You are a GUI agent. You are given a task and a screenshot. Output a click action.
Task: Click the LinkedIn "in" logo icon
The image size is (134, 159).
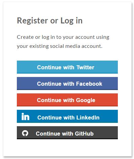(x=25, y=116)
